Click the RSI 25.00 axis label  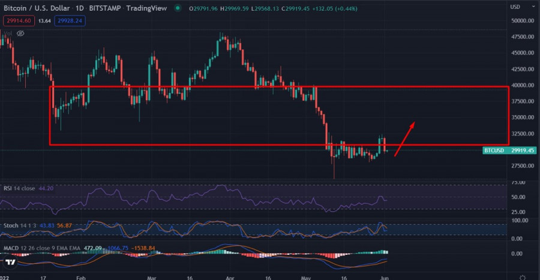(518, 212)
